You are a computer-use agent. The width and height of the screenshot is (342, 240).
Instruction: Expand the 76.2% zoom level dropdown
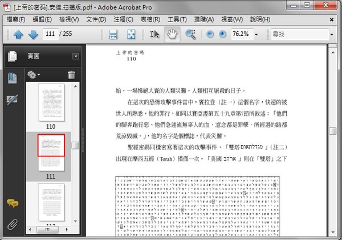tap(256, 35)
